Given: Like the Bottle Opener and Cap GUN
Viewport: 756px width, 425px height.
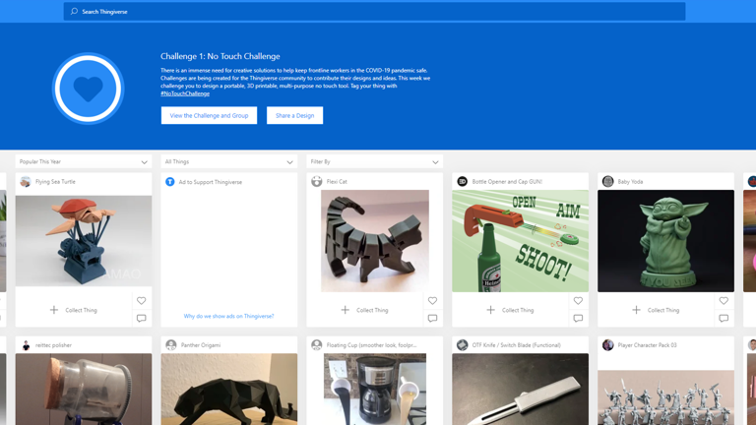Looking at the screenshot, I should coord(578,301).
